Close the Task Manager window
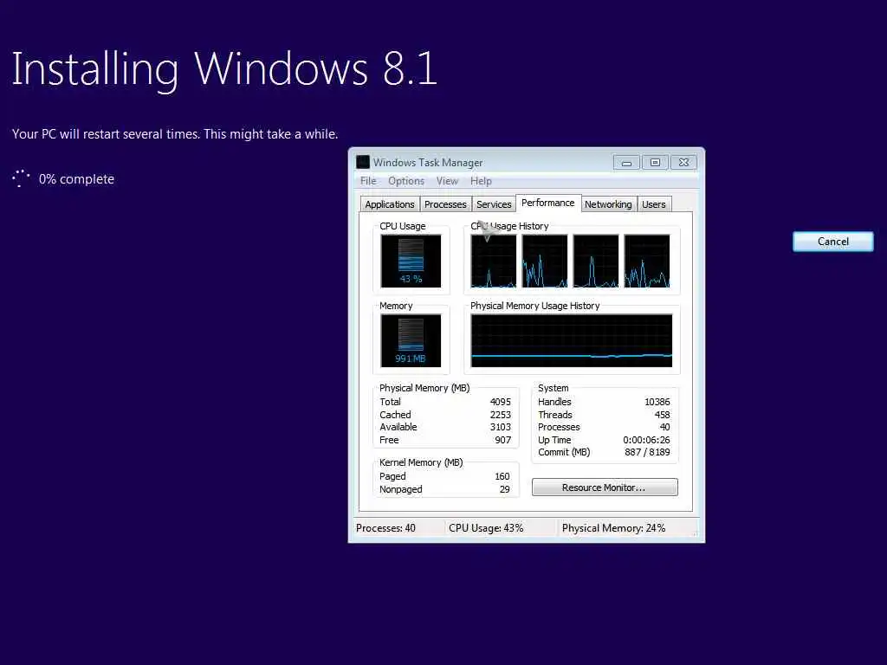 click(x=684, y=163)
